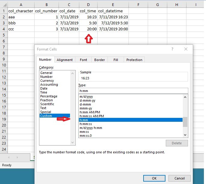Pick the h:mm:ss format code
Image resolution: width=206 pixels, height=184 pixels.
pos(86,124)
